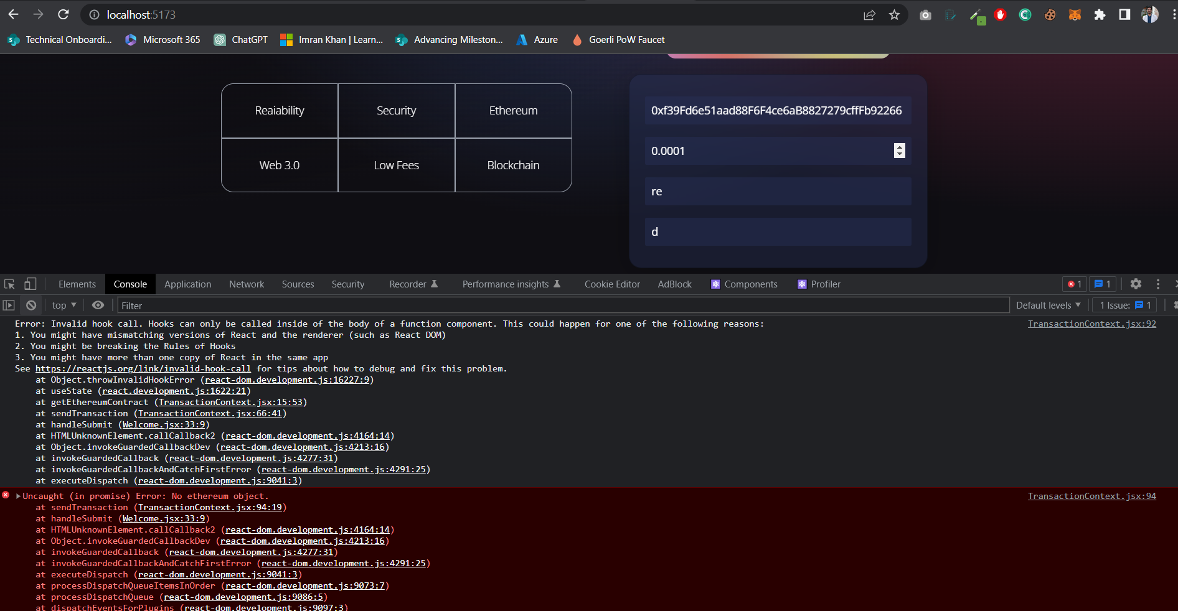Open the DevTools more options menu
The image size is (1178, 611).
1158,284
